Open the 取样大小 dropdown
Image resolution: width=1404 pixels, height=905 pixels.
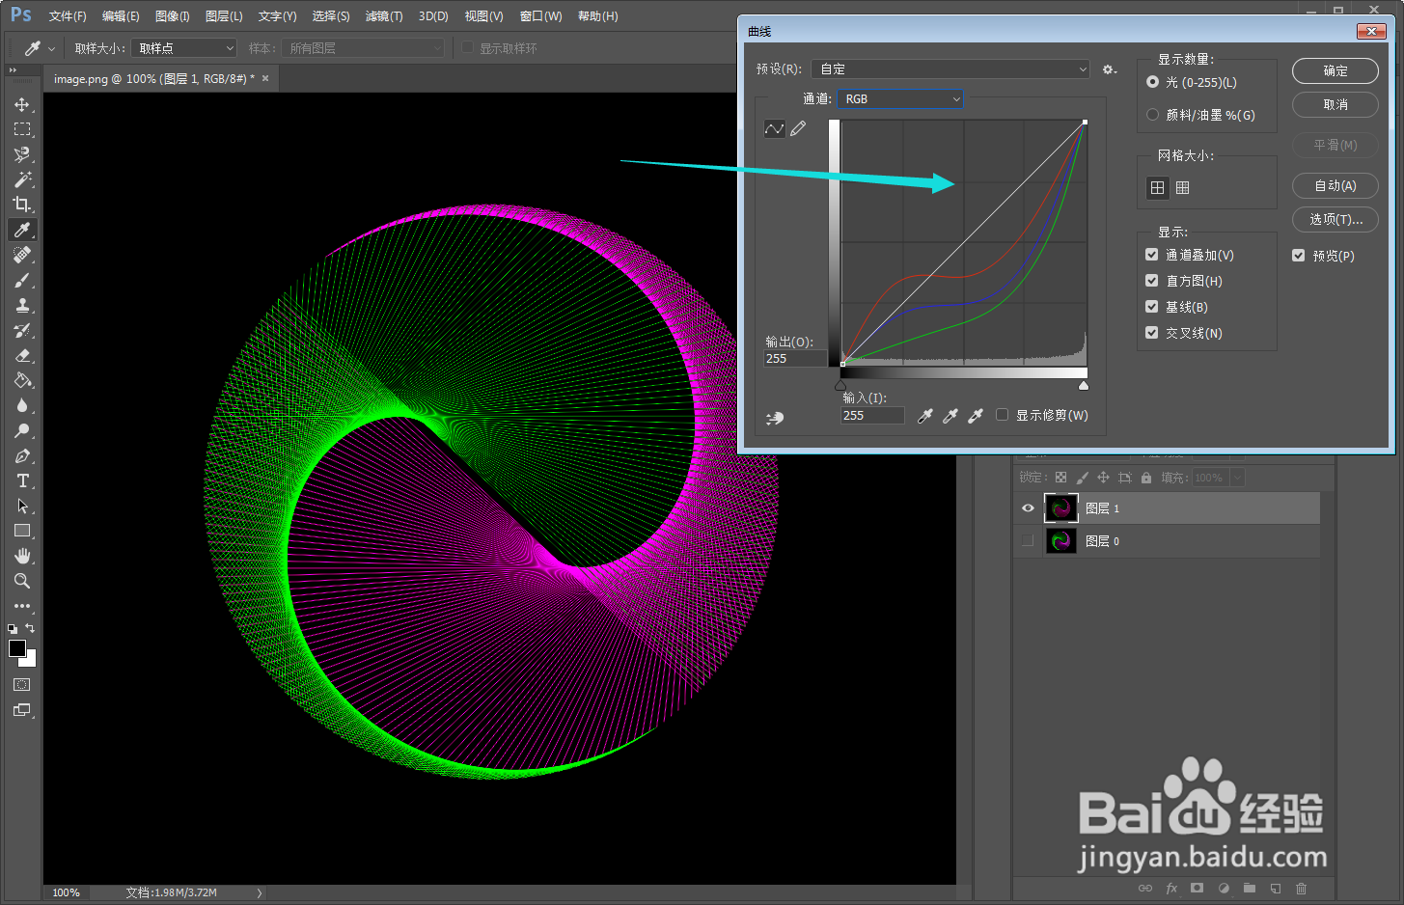tap(184, 48)
